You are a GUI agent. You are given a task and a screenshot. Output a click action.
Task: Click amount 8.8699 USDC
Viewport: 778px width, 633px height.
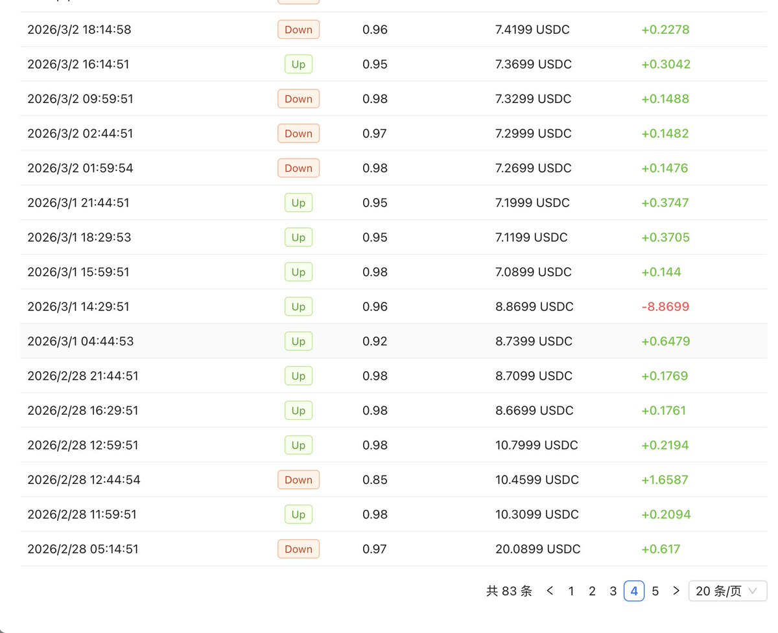[534, 306]
